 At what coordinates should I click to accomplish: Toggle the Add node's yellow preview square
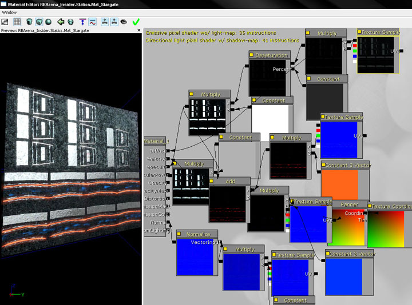pos(212,181)
